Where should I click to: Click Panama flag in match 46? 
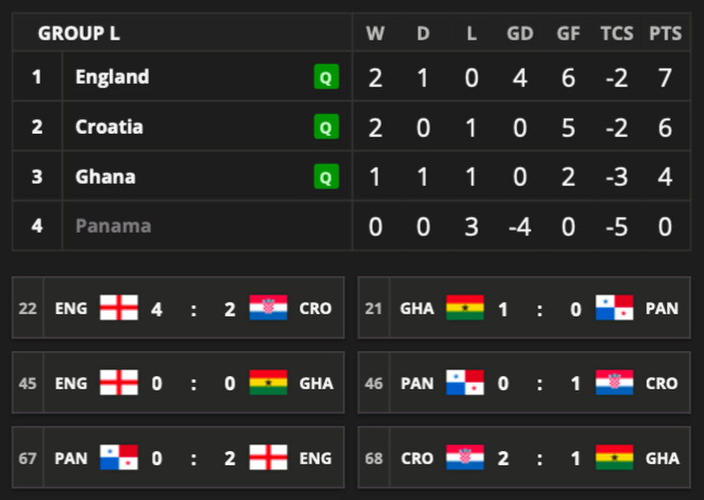[x=465, y=382]
